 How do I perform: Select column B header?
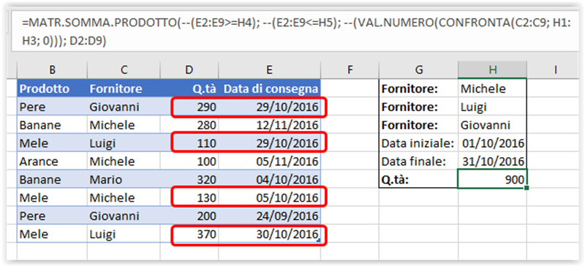(x=52, y=69)
